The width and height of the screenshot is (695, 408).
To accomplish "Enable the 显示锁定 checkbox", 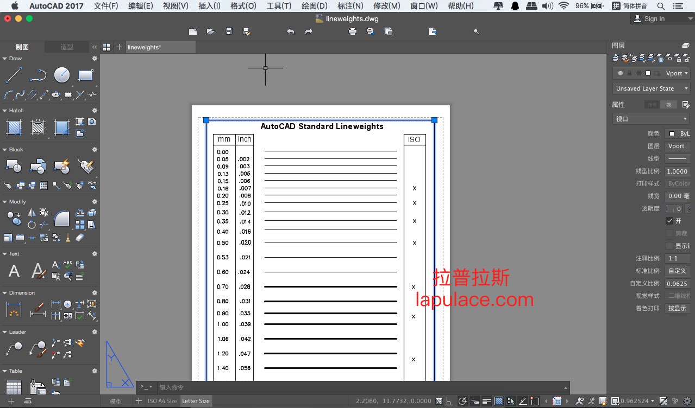I will click(x=669, y=246).
